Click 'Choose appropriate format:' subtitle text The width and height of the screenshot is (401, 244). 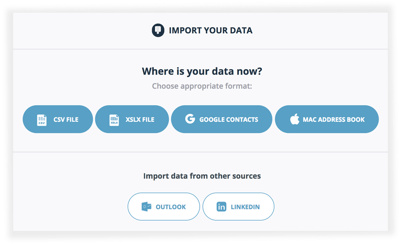[202, 86]
